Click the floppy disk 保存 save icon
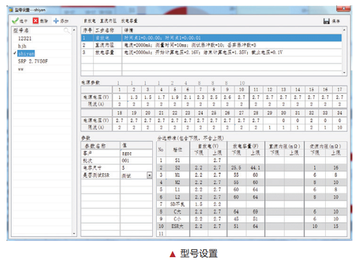360x262 pixels. click(326, 20)
